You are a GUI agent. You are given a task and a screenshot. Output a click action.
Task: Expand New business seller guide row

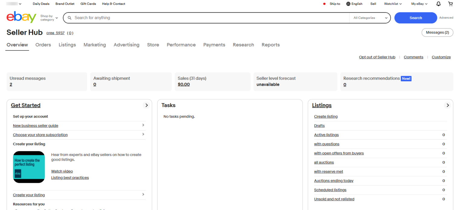pyautogui.click(x=143, y=125)
